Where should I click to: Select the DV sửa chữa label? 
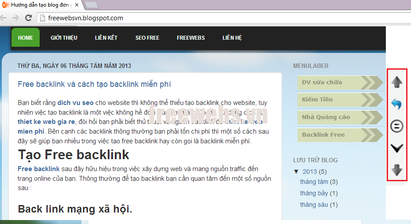(x=322, y=82)
